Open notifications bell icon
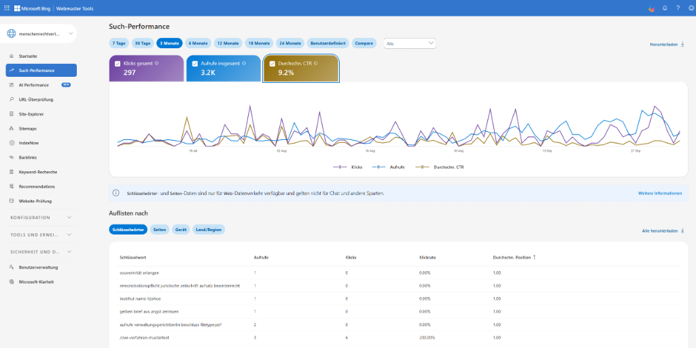This screenshot has width=696, height=348. (x=665, y=8)
